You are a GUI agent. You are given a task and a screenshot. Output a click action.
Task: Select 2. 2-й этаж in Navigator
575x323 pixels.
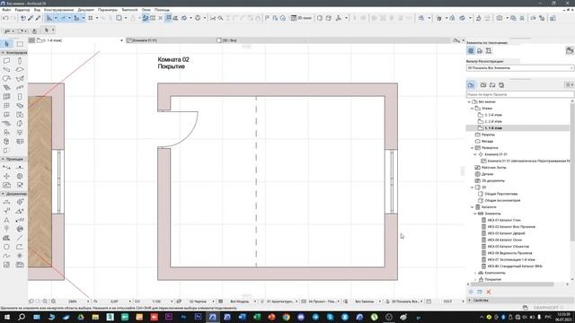point(493,122)
